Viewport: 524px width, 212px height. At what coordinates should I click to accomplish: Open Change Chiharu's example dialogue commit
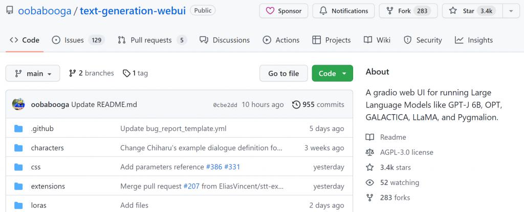[x=201, y=148]
